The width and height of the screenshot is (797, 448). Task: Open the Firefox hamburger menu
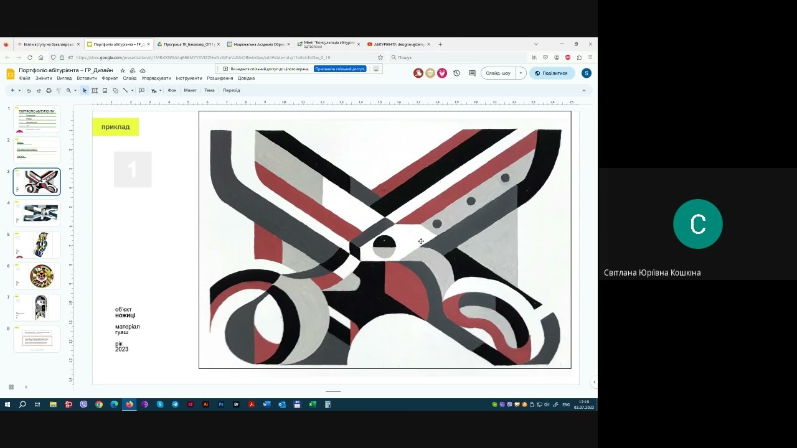pos(590,57)
